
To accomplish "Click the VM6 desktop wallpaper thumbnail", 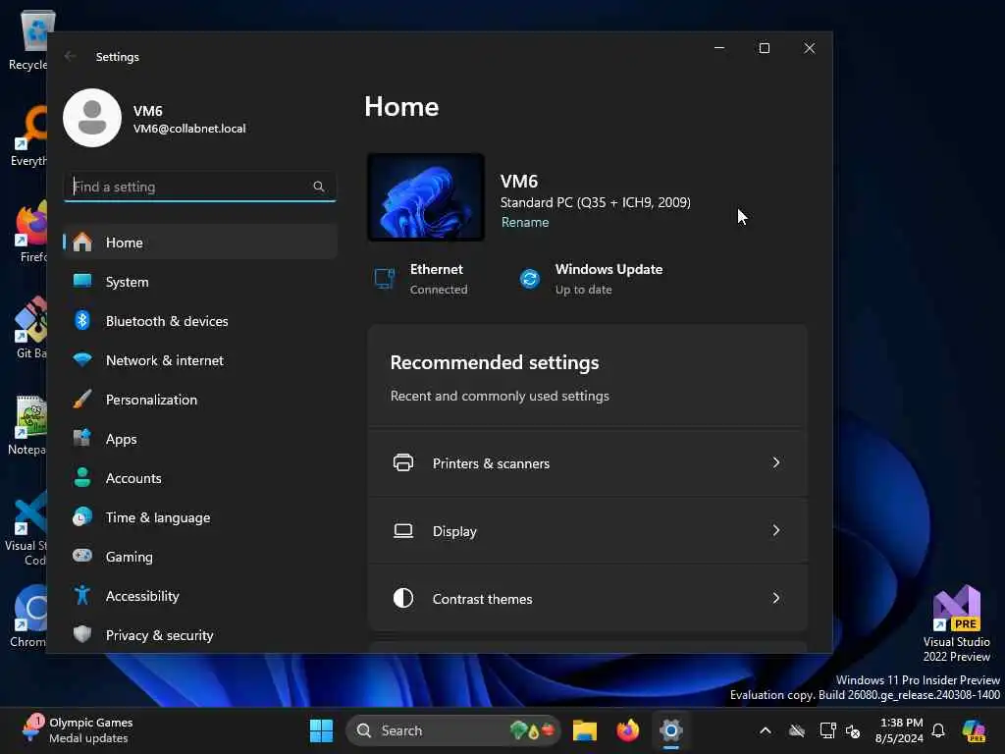I will click(426, 196).
